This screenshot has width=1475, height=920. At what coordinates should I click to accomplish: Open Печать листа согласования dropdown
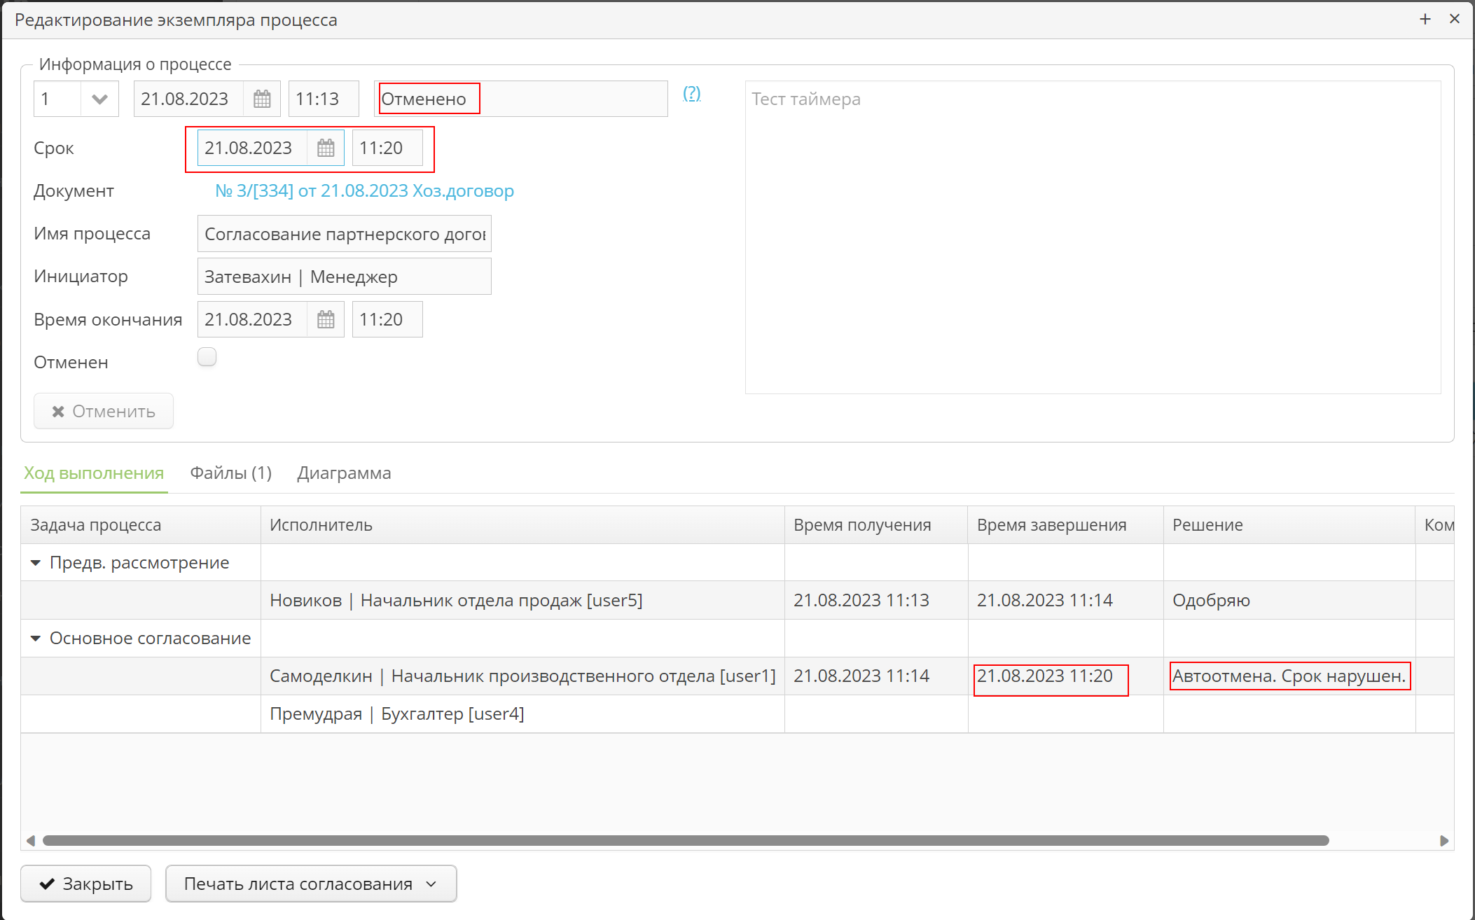[x=311, y=884]
